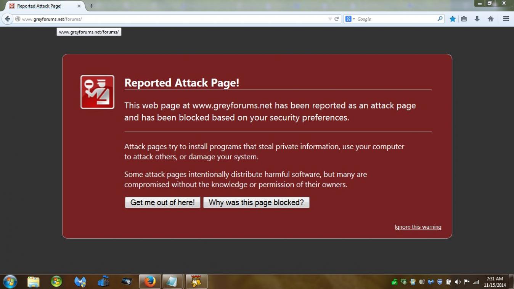Expand the Google search engine dropdown
The image size is (514, 289).
click(x=350, y=19)
